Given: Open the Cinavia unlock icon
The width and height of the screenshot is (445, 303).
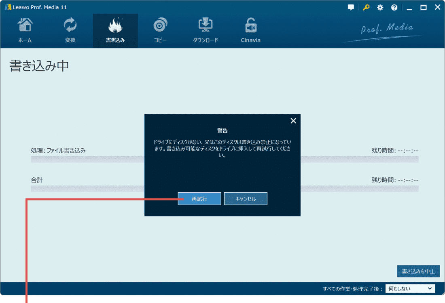Looking at the screenshot, I should click(250, 26).
